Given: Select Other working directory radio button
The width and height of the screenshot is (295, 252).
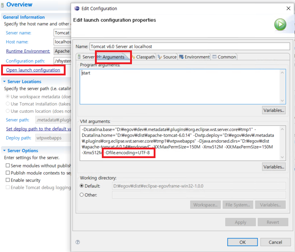Looking at the screenshot, I should click(82, 195).
